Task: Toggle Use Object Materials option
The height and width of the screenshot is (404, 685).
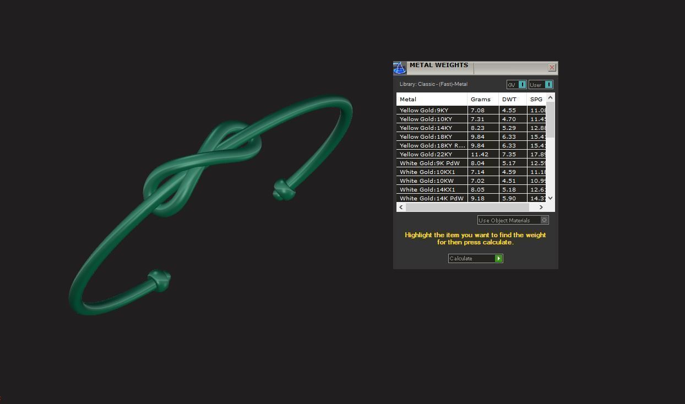Action: click(x=513, y=220)
